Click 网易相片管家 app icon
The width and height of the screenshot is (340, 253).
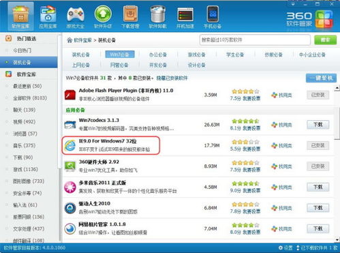[x=70, y=228]
